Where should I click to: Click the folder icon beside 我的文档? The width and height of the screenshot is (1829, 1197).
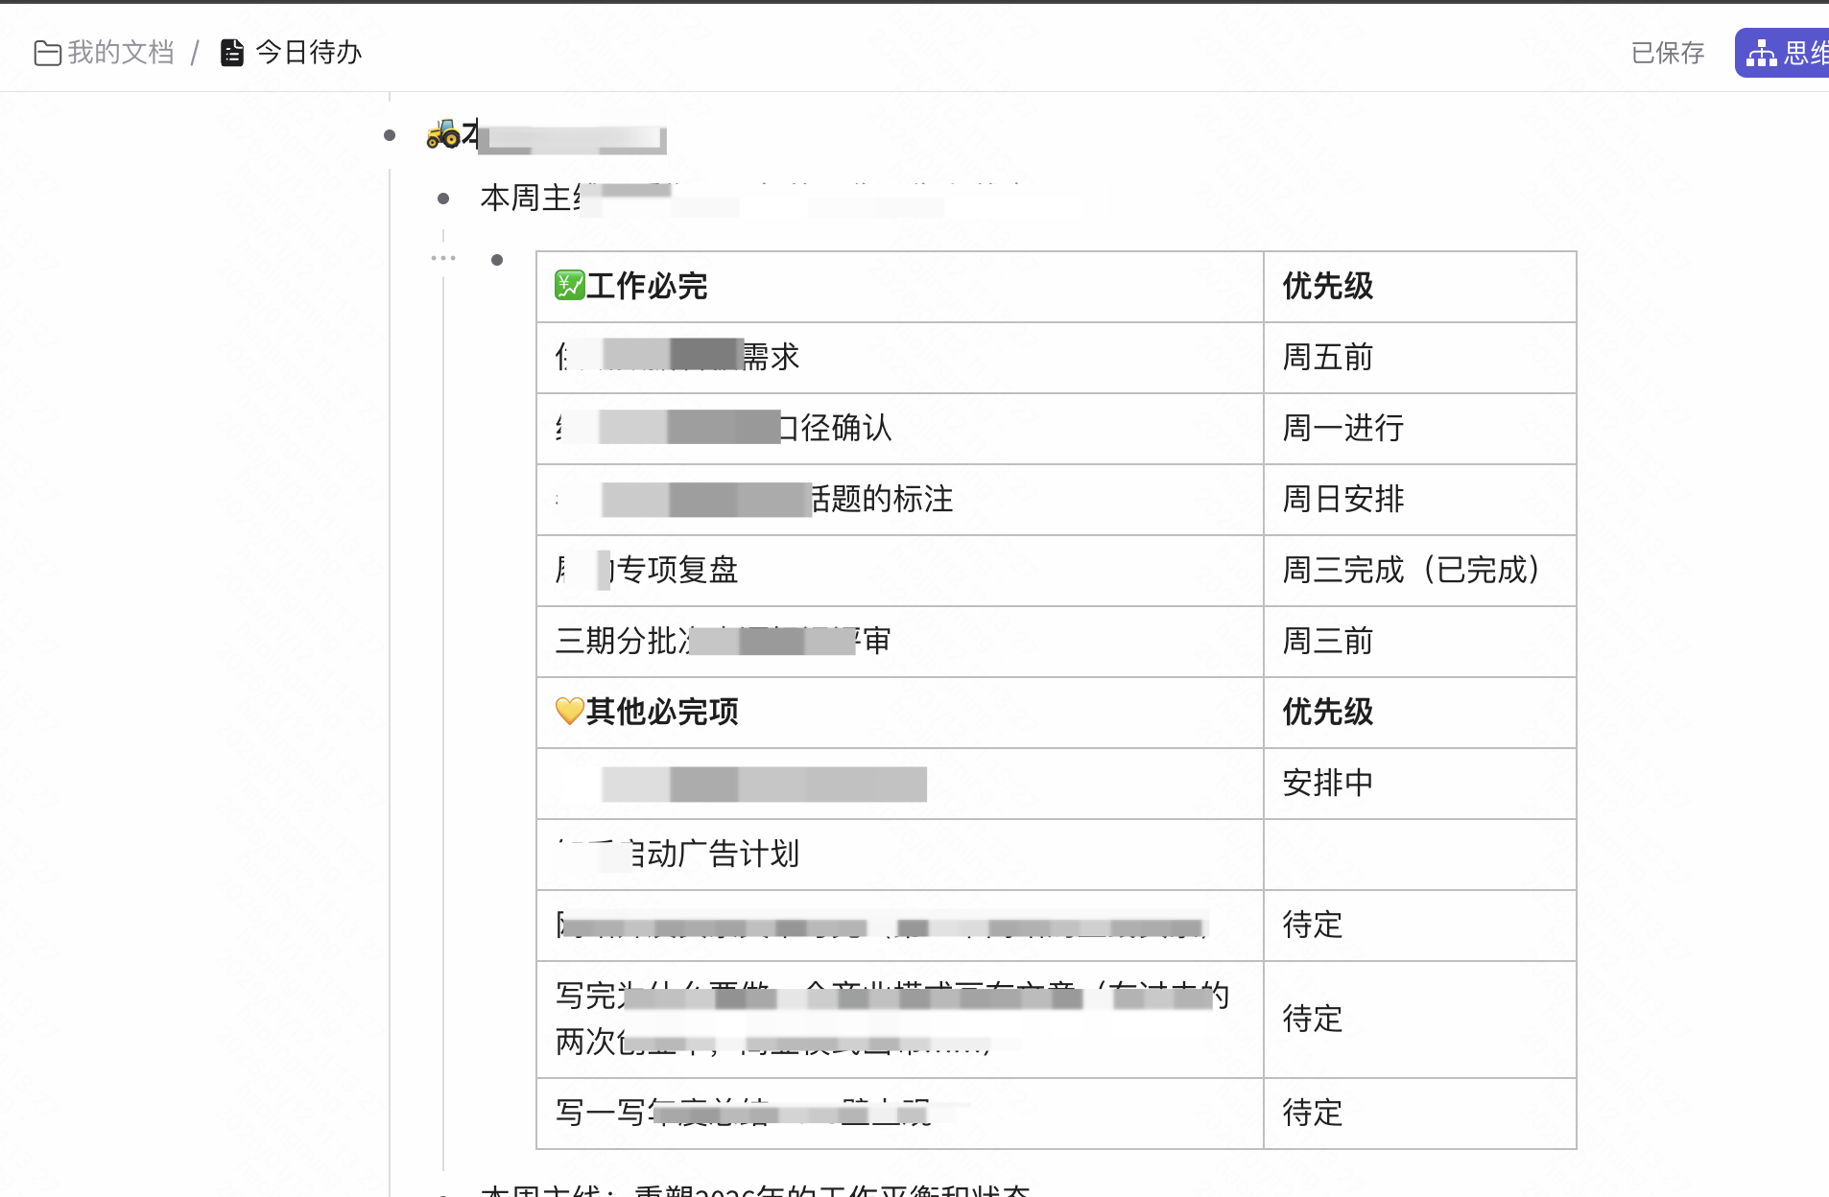(47, 53)
